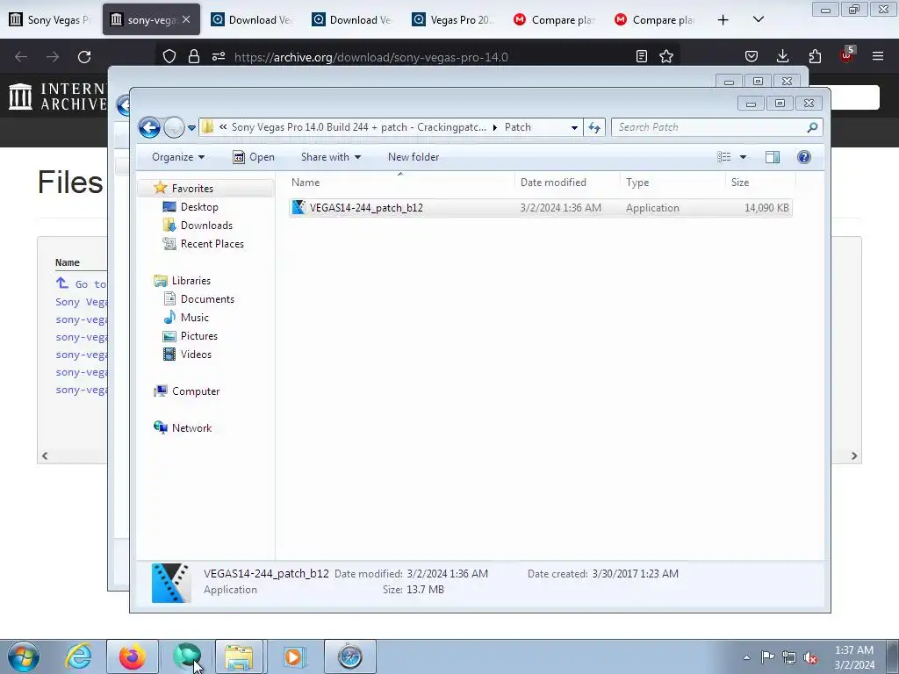Open the Windows Start menu
Viewport: 899px width, 674px height.
click(24, 656)
